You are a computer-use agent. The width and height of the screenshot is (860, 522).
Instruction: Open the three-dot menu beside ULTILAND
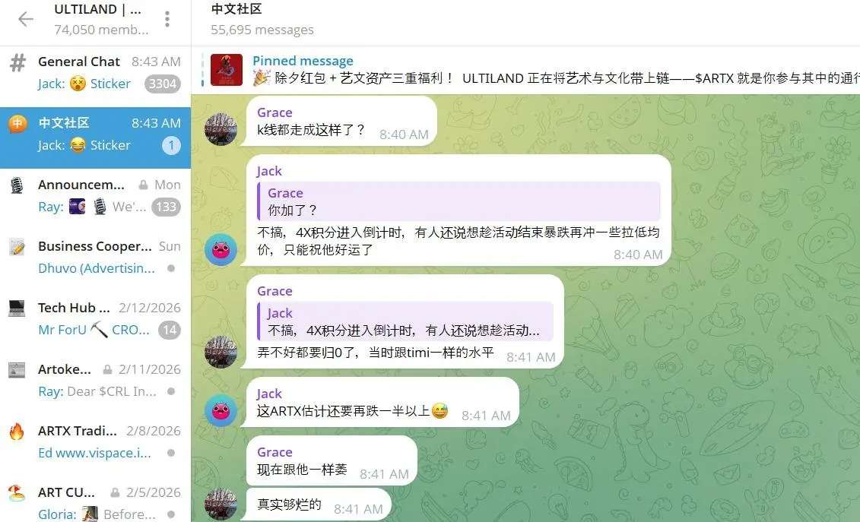coord(167,19)
